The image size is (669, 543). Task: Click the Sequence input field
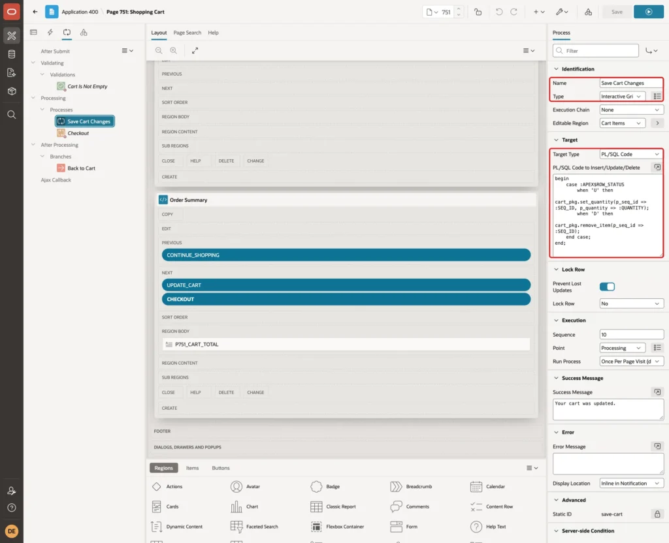click(631, 335)
